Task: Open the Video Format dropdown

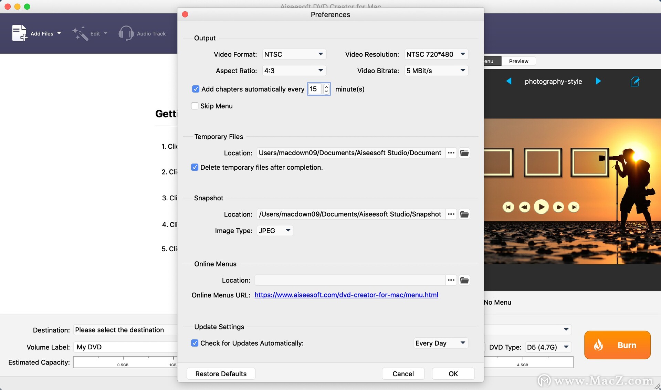Action: pyautogui.click(x=294, y=54)
